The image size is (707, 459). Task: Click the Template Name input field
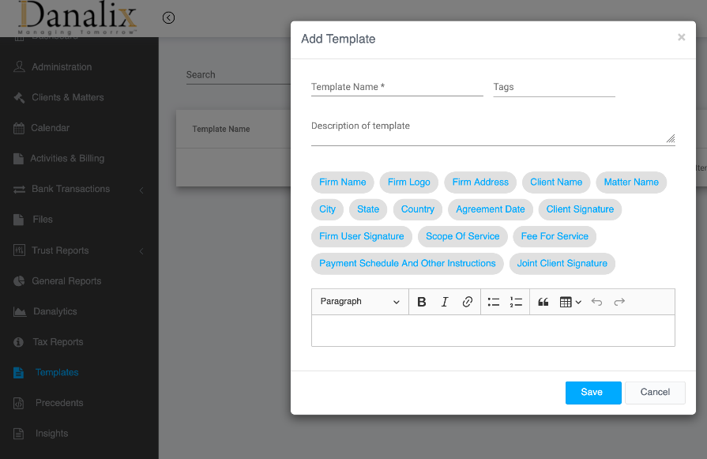coord(397,87)
